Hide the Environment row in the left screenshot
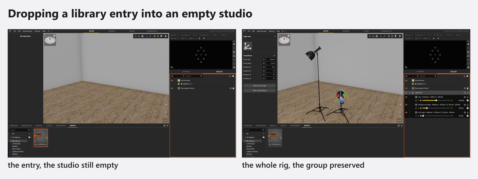The height and width of the screenshot is (179, 478). [x=172, y=81]
